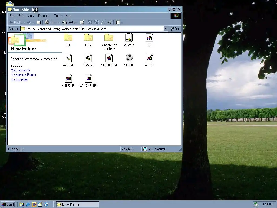This screenshot has height=208, width=277.
Task: Click the Show Desktop quick launch icon
Action: [40, 204]
